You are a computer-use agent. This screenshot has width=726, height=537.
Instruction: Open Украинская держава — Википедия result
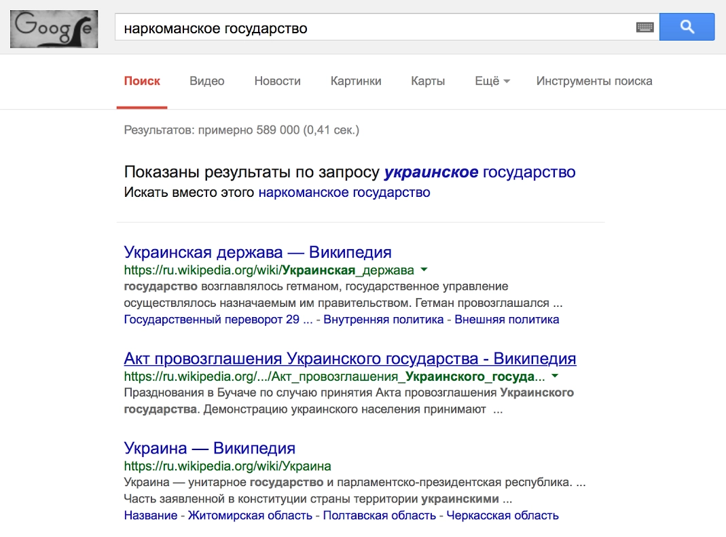(257, 252)
